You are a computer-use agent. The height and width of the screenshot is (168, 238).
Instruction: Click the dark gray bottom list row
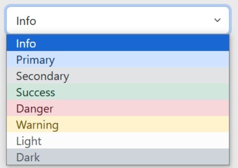(118, 157)
